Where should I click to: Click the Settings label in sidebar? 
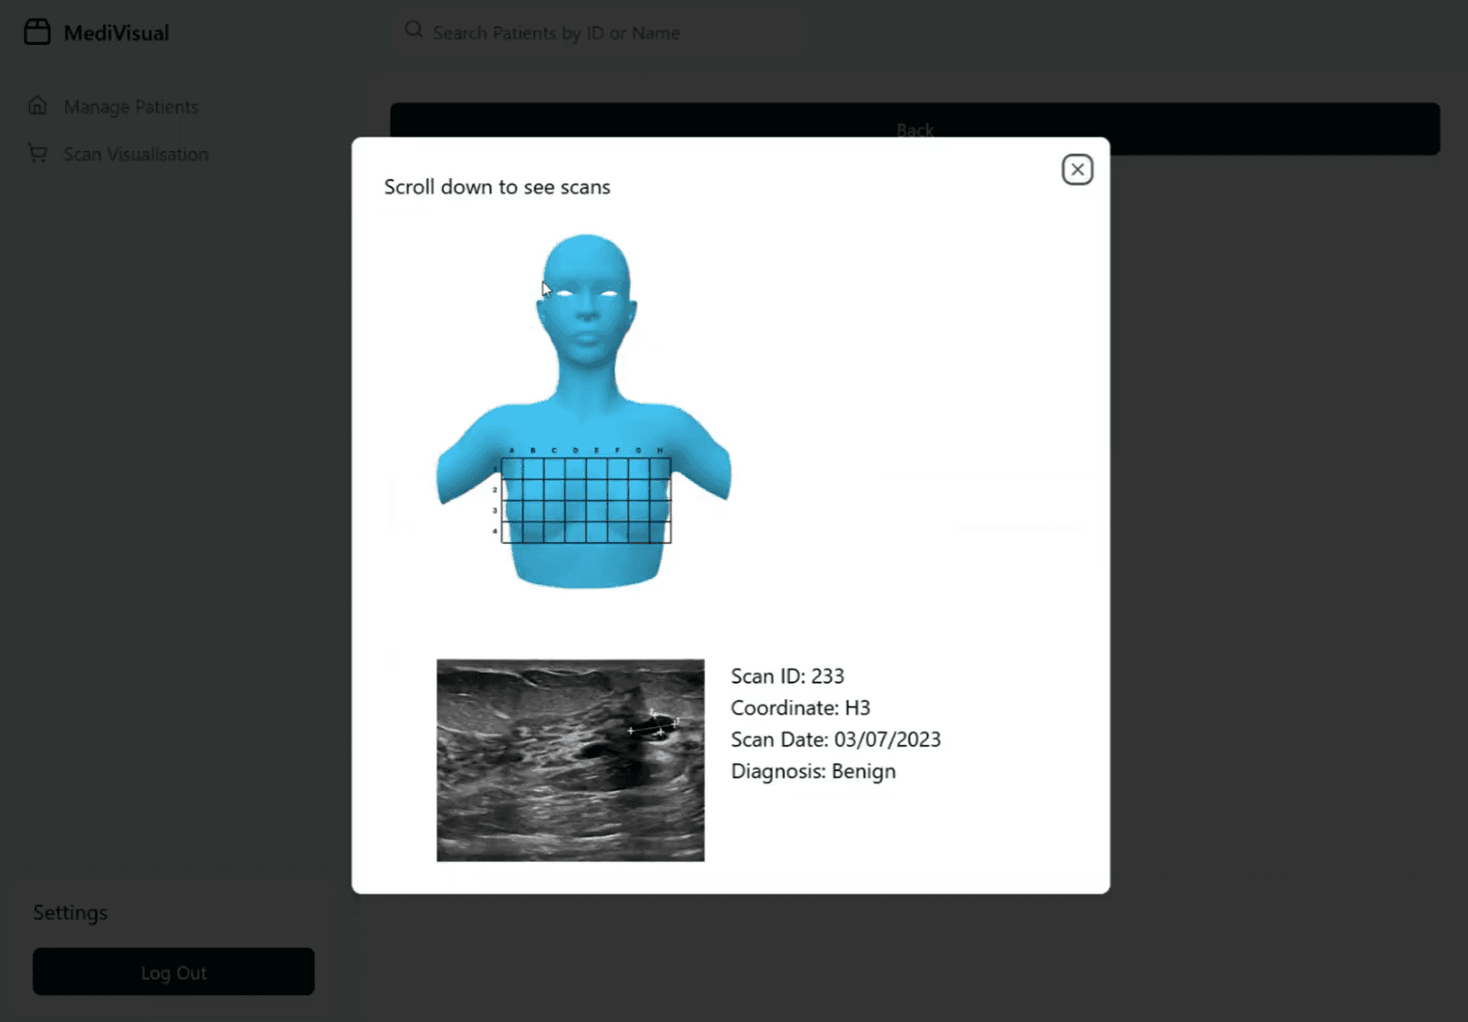coord(70,912)
